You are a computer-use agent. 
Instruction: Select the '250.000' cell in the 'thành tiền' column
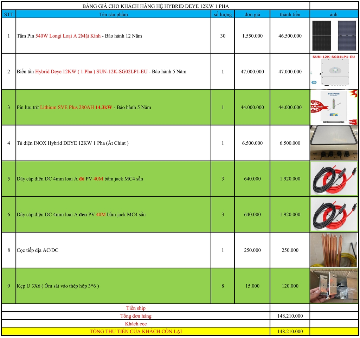coord(290,250)
